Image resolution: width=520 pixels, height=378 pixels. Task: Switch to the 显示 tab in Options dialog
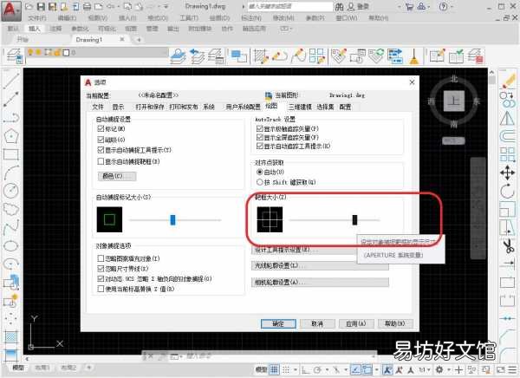tap(118, 107)
